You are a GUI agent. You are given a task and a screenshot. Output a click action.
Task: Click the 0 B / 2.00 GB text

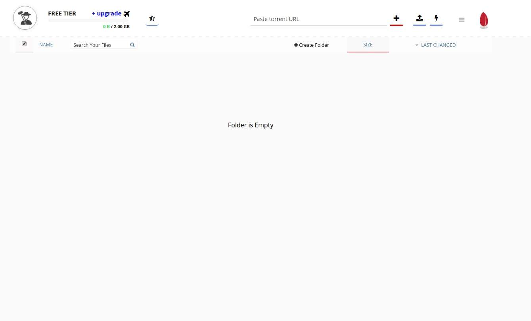point(116,27)
